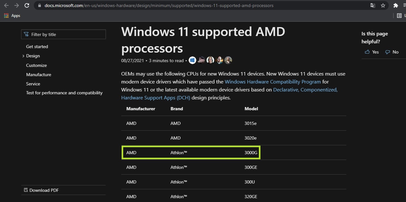Open Customize in the sidebar
The height and width of the screenshot is (202, 406).
tap(36, 65)
